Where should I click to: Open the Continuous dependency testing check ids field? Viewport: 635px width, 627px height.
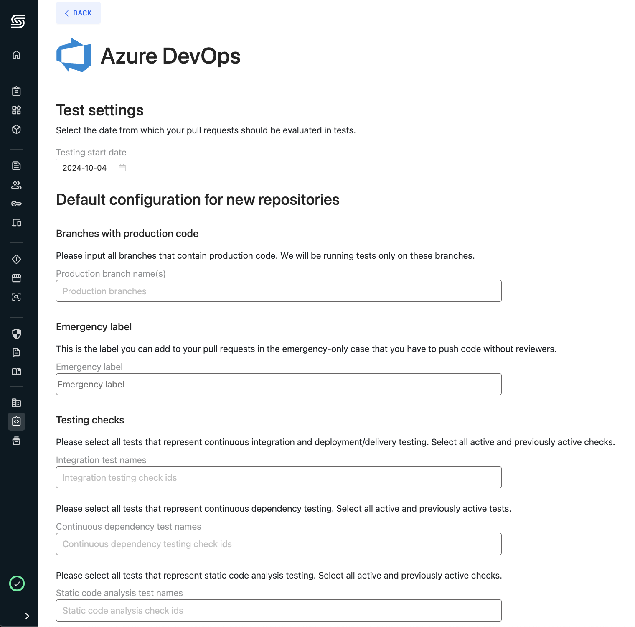click(279, 544)
